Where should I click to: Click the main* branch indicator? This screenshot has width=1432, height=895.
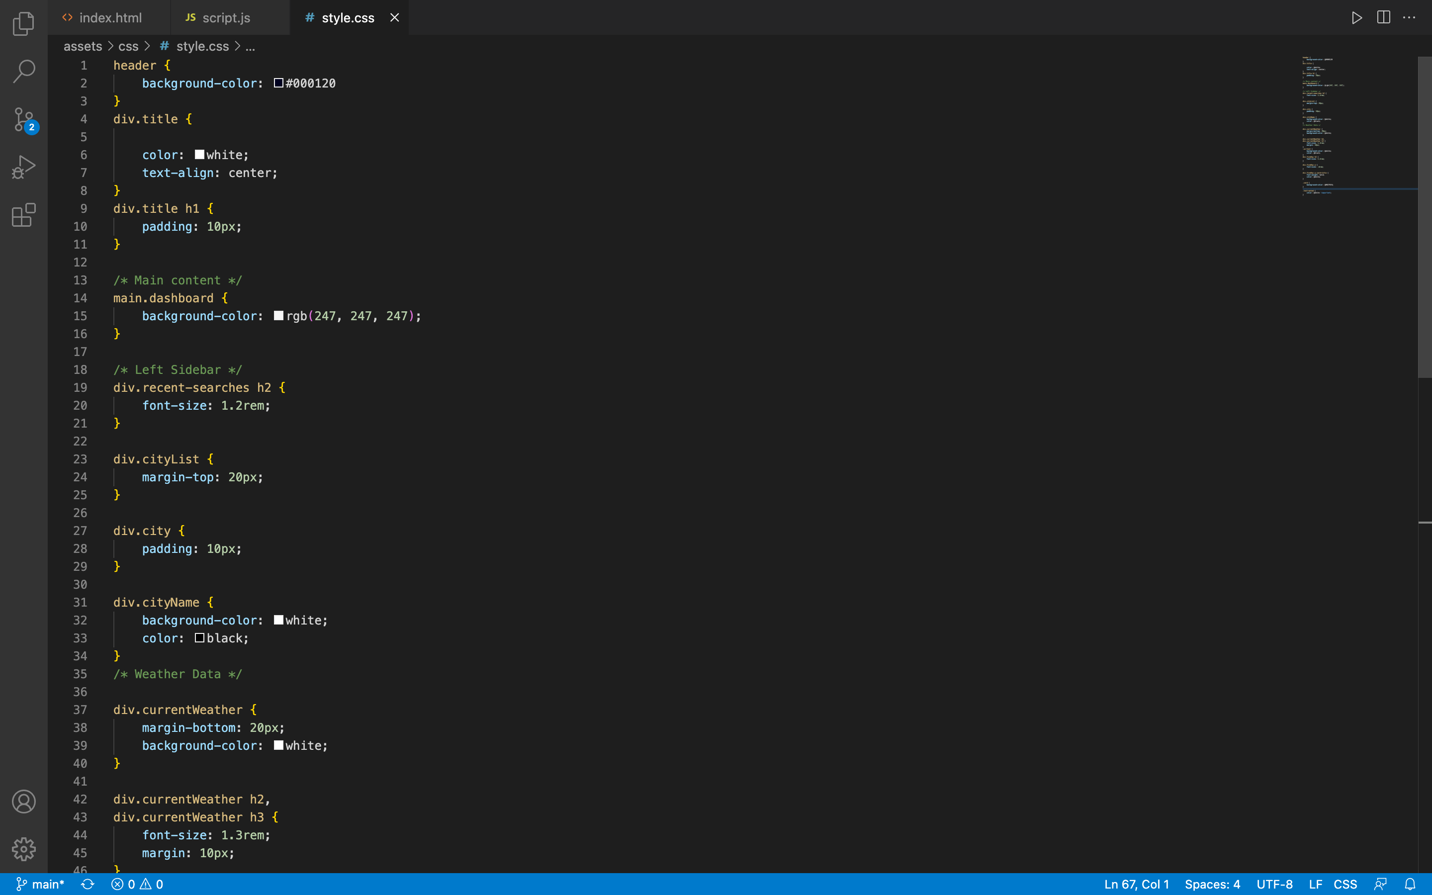pos(40,885)
